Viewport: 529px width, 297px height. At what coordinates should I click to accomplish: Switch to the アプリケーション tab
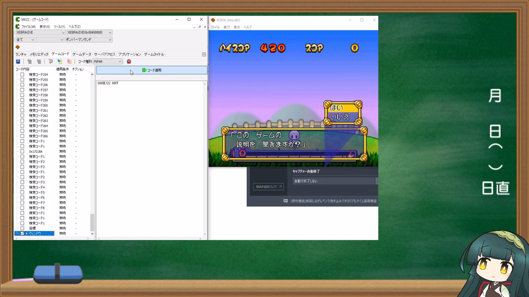pyautogui.click(x=129, y=54)
